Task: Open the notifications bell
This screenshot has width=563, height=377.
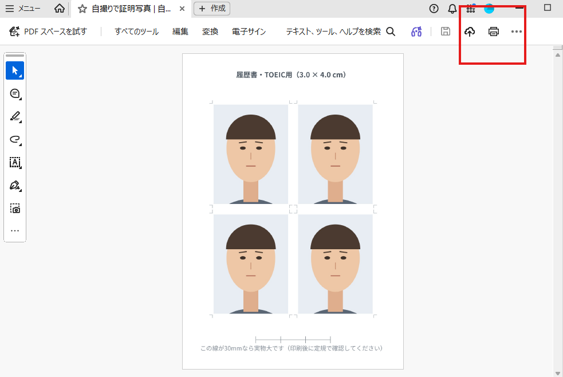Action: pyautogui.click(x=452, y=9)
